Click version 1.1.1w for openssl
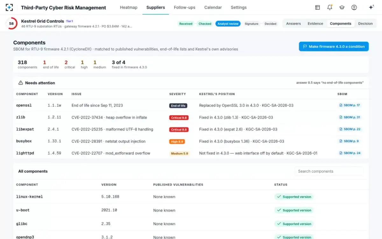Screen dimensions: 382x239 (x=54, y=105)
